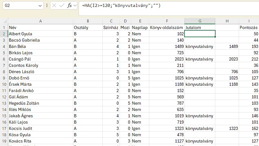
Task: Select the cell 'Jakab Ágnes'
Action: pyautogui.click(x=41, y=116)
